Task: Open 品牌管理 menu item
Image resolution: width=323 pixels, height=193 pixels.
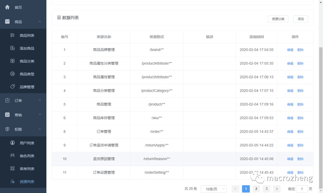Action: 23,87
